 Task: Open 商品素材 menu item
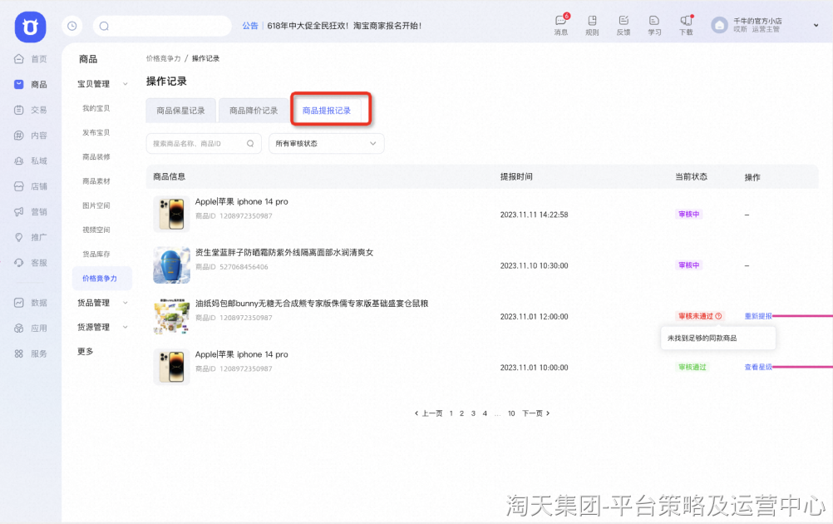(x=96, y=182)
